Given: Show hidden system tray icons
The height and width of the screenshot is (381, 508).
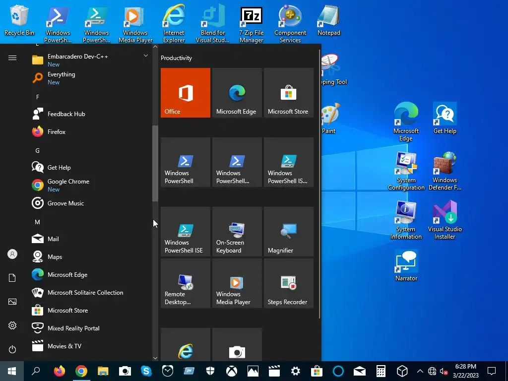Looking at the screenshot, I should 420,371.
